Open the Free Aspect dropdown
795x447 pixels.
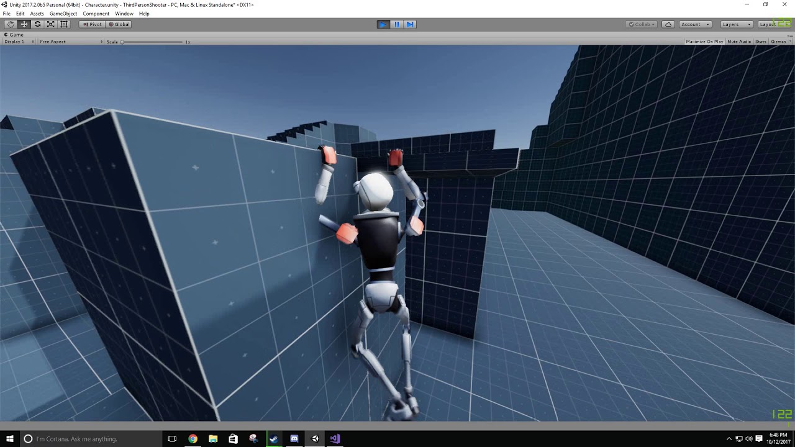pyautogui.click(x=70, y=42)
